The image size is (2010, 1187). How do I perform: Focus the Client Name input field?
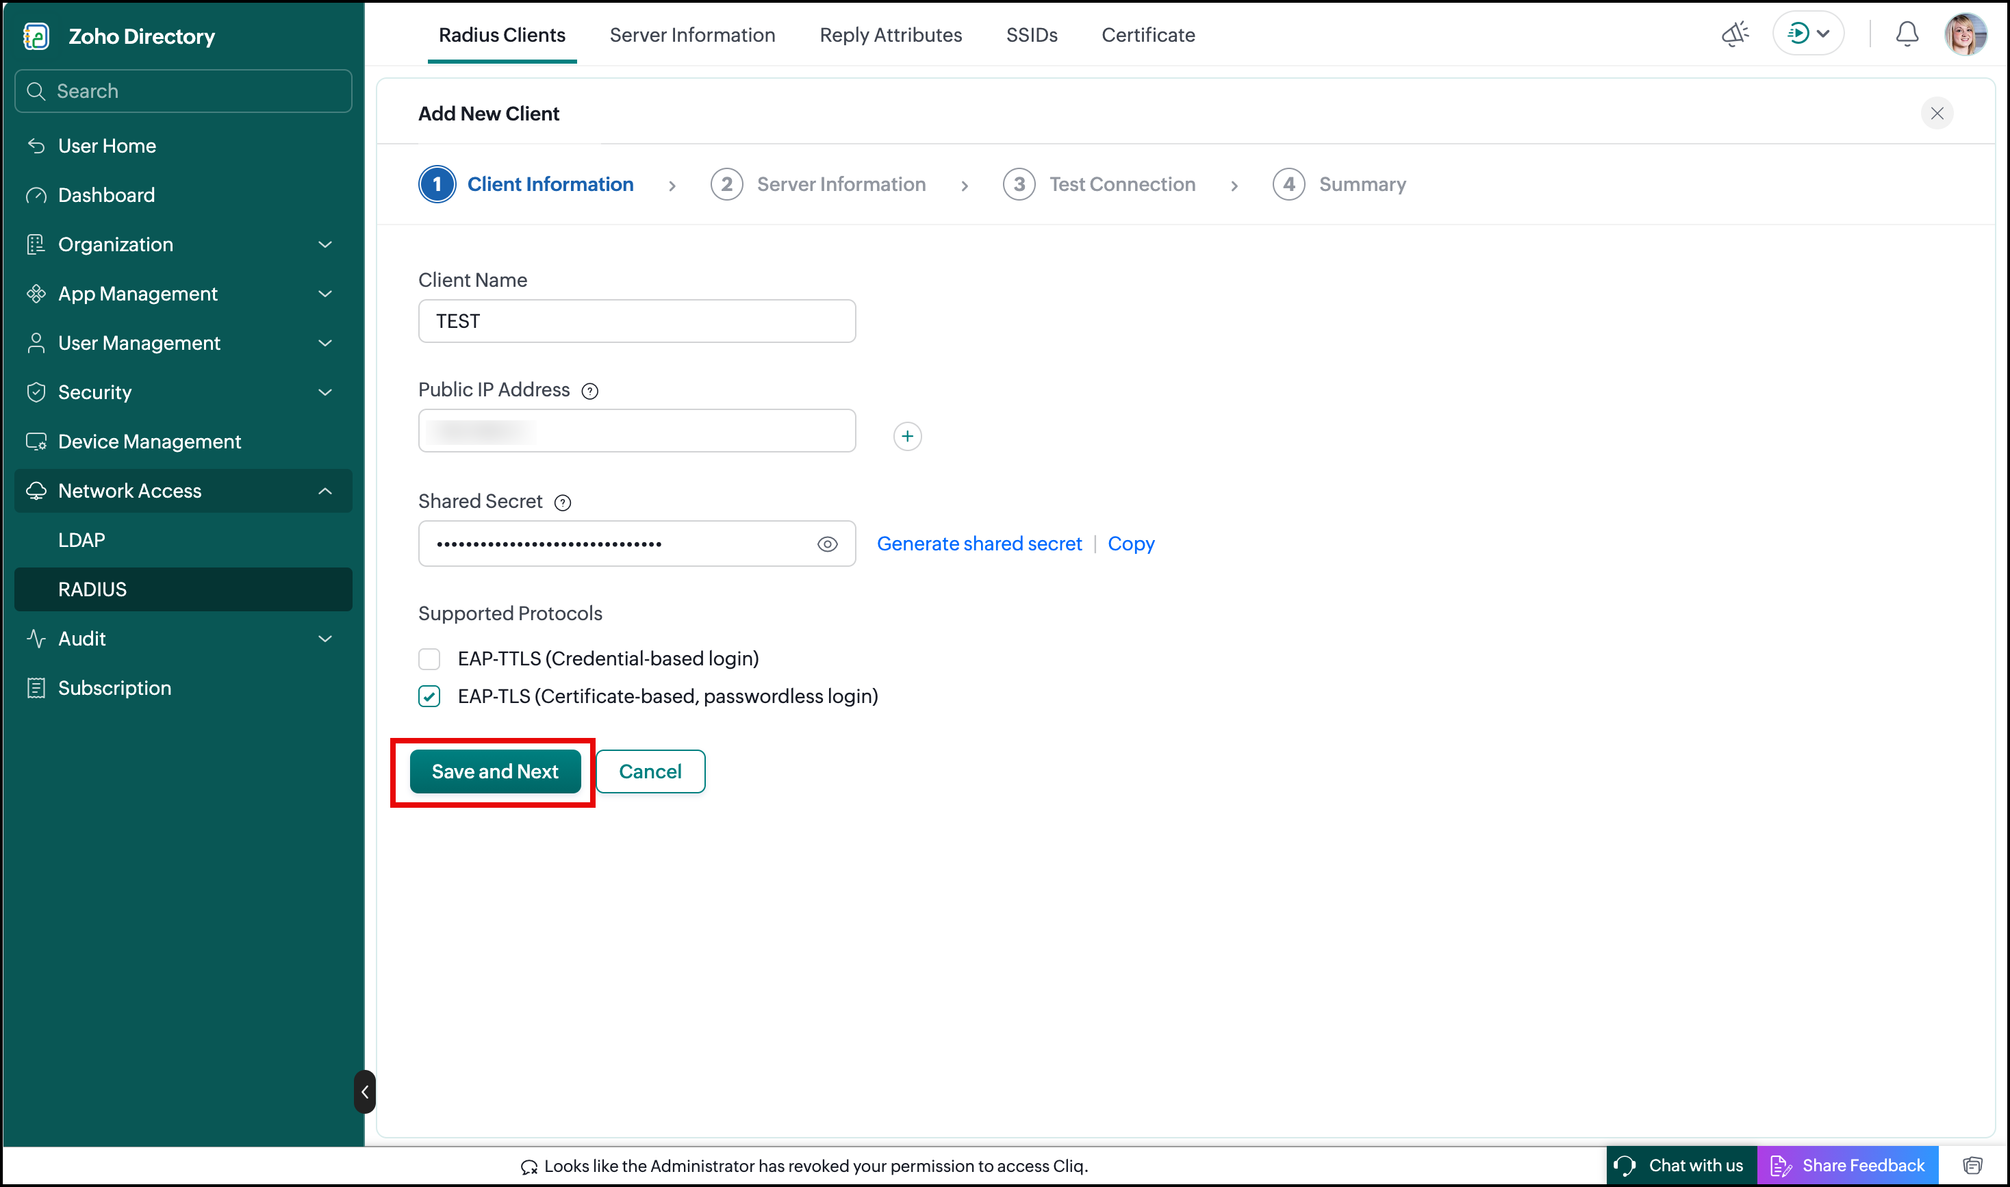click(x=637, y=321)
